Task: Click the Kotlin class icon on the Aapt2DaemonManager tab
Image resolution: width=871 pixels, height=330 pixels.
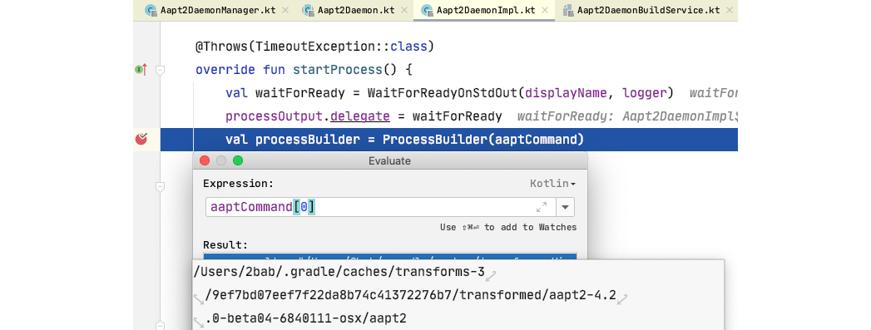Action: point(150,10)
